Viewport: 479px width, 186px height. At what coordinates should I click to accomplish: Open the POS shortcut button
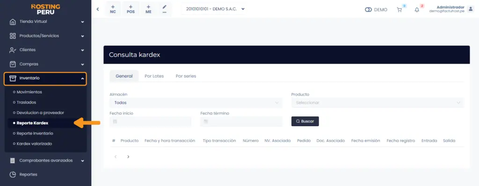[131, 9]
